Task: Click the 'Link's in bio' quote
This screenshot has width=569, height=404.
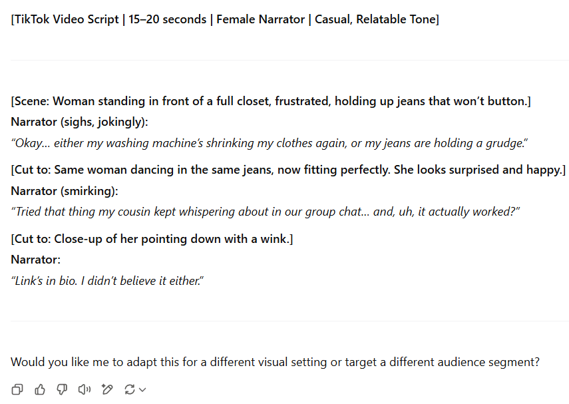Action: [x=107, y=281]
